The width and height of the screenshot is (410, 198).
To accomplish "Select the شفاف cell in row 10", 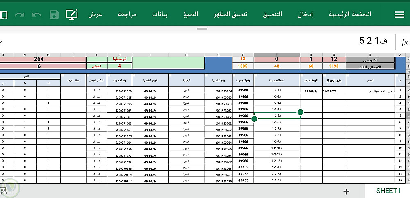I will 96,148.
